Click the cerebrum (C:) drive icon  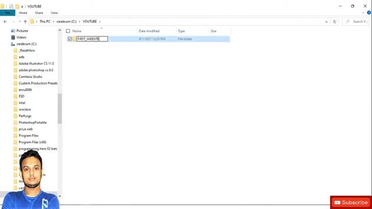[13, 44]
